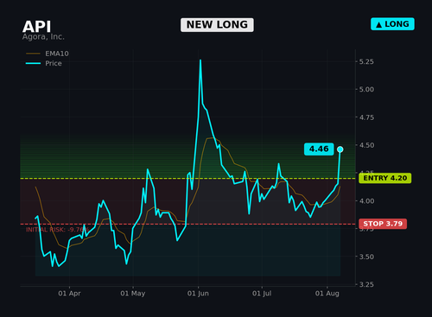Click the EMA10 legend line swatch
Viewport: 432px width, 317px height.
pos(33,54)
